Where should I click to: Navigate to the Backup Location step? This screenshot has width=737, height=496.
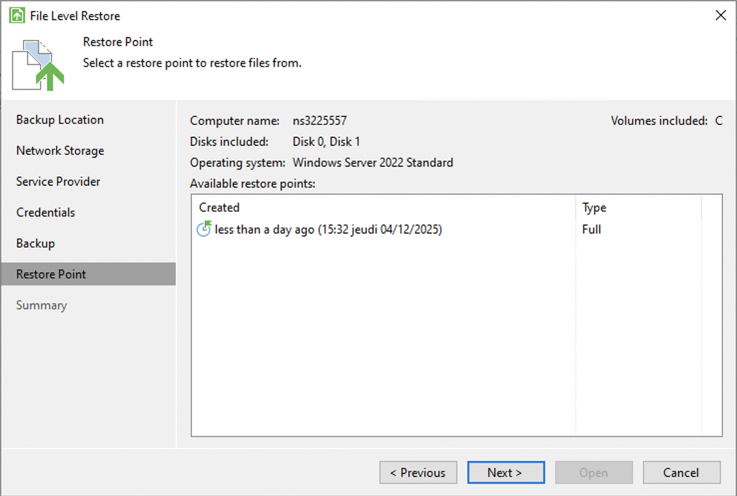coord(59,120)
